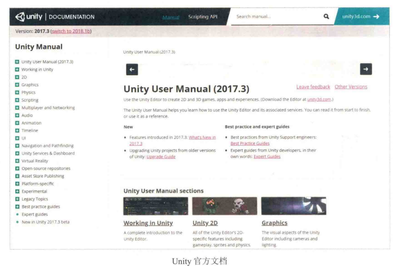Click the Unity Manual sidebar heading

[39, 47]
